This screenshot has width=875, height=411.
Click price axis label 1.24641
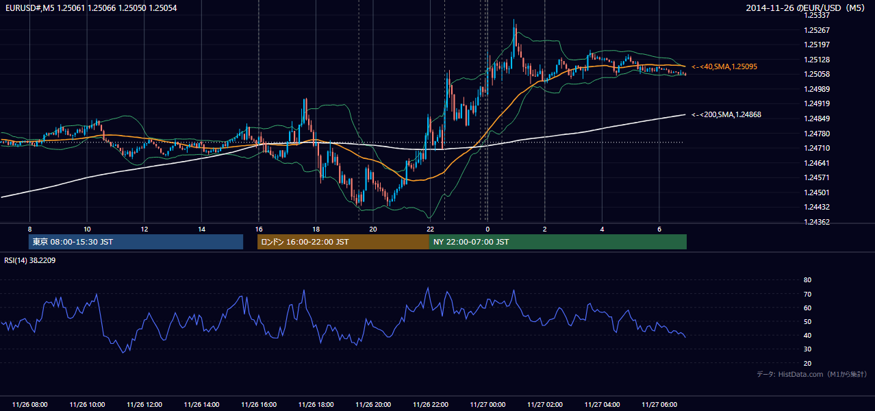817,163
